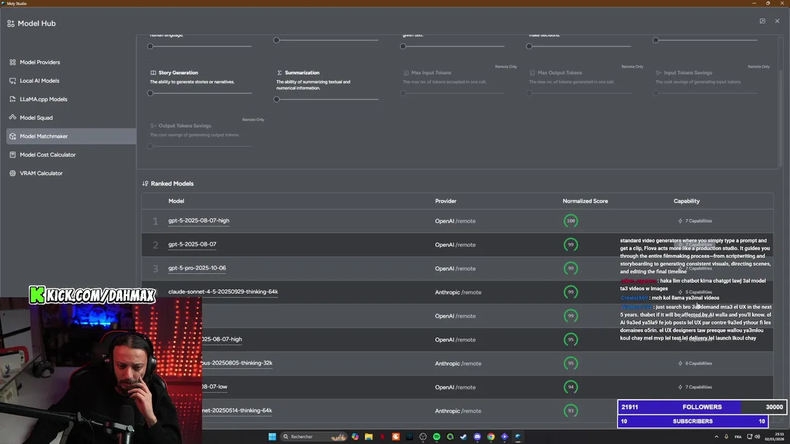The image size is (790, 444).
Task: Pop out the Model Hub window
Action: [762, 21]
